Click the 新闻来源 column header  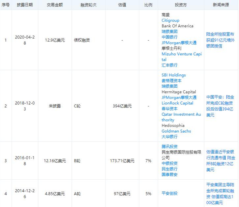tap(221, 5)
